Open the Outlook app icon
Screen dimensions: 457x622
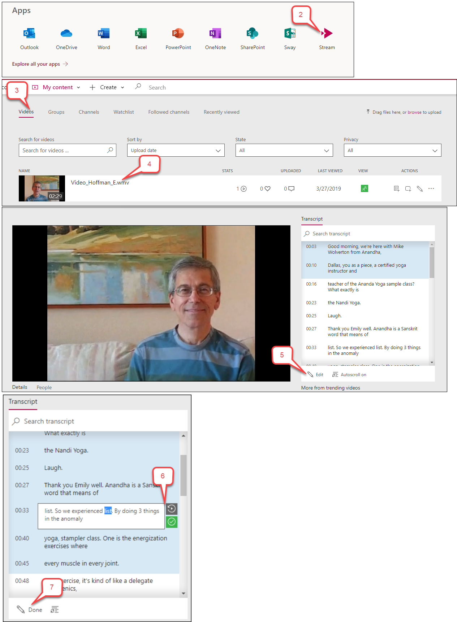pos(29,34)
